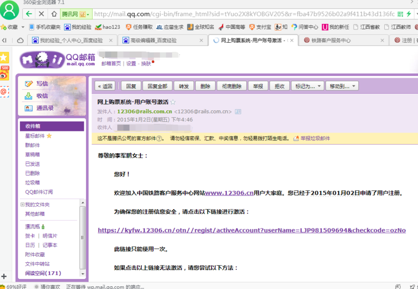Open the 收藏 favorites bookmark button
418x289 pixels.
click(x=9, y=27)
